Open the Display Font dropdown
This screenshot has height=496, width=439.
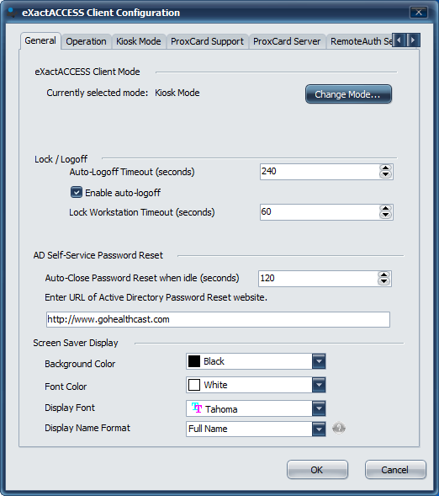[319, 408]
